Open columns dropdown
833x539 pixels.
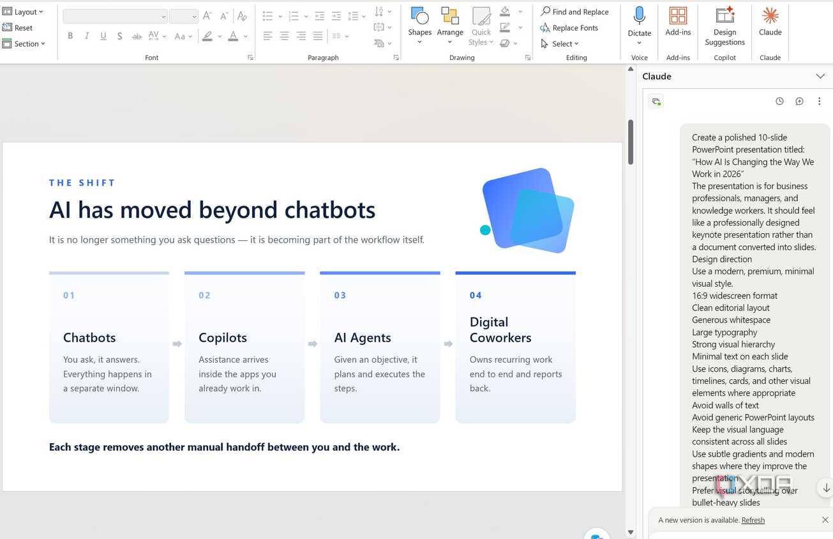340,36
